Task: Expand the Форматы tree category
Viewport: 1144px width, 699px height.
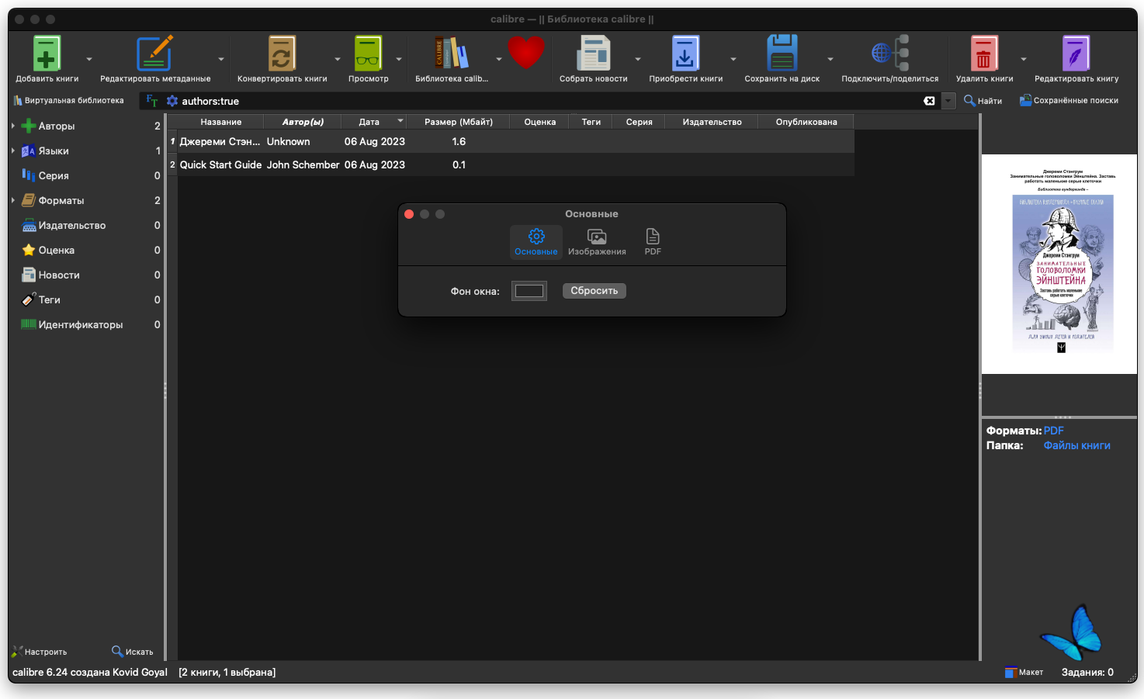Action: tap(13, 200)
